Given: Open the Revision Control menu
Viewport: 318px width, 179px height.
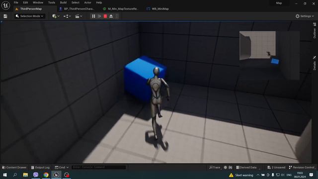Looking at the screenshot, I should [x=302, y=168].
